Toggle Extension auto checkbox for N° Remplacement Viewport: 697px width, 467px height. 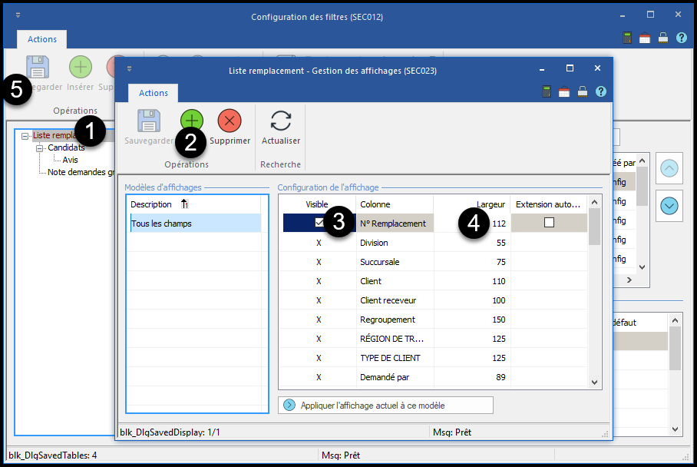(549, 223)
